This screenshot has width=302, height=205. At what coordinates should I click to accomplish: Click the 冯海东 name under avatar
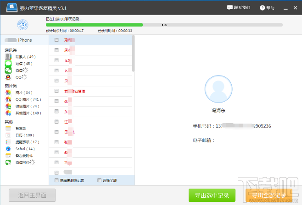coord(218,110)
